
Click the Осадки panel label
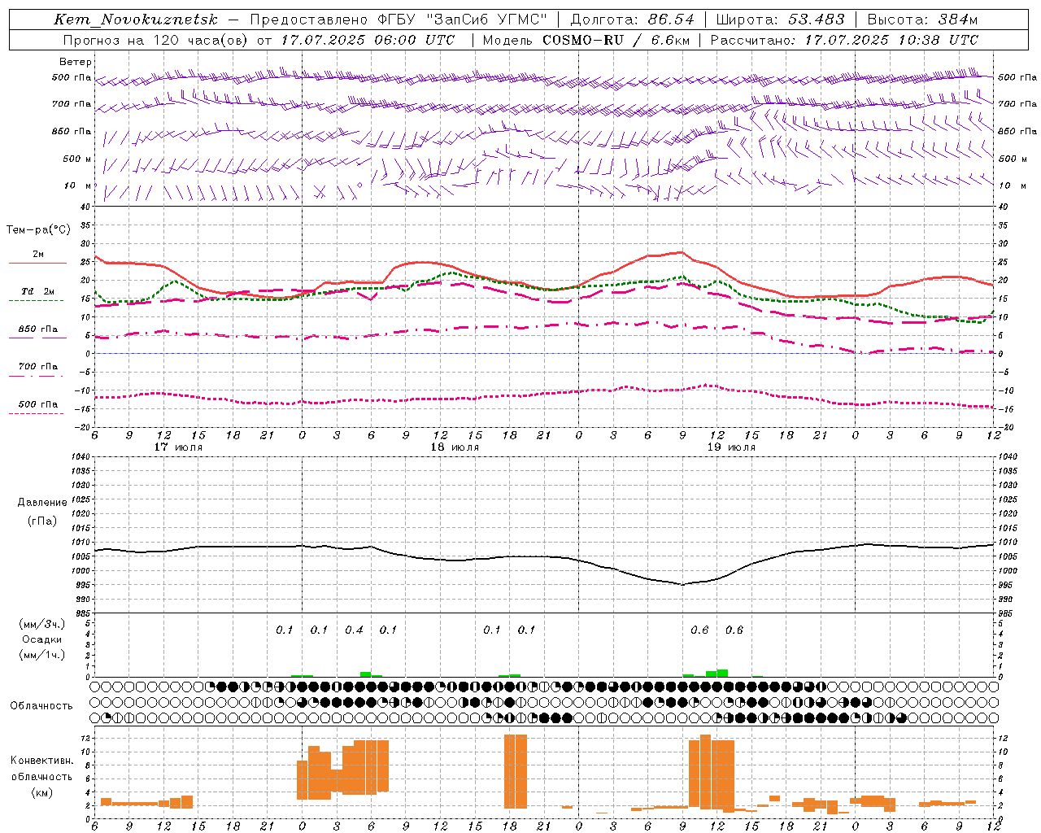(41, 639)
